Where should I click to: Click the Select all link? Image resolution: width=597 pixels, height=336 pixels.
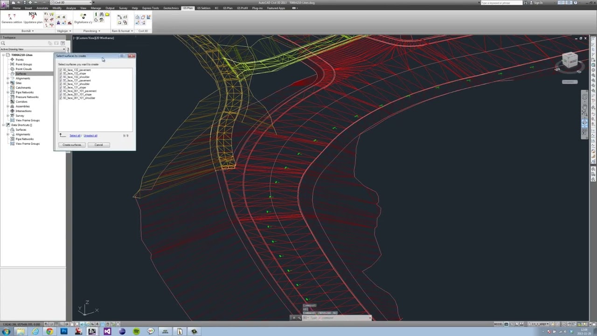click(75, 135)
